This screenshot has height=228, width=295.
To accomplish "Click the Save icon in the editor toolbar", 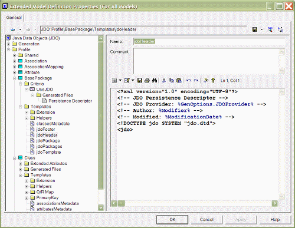I will click(x=140, y=80).
